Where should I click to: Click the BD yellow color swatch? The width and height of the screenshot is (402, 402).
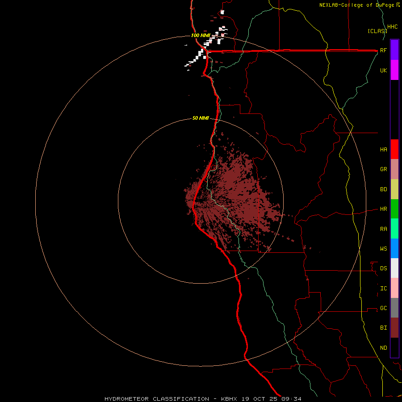[x=394, y=189]
